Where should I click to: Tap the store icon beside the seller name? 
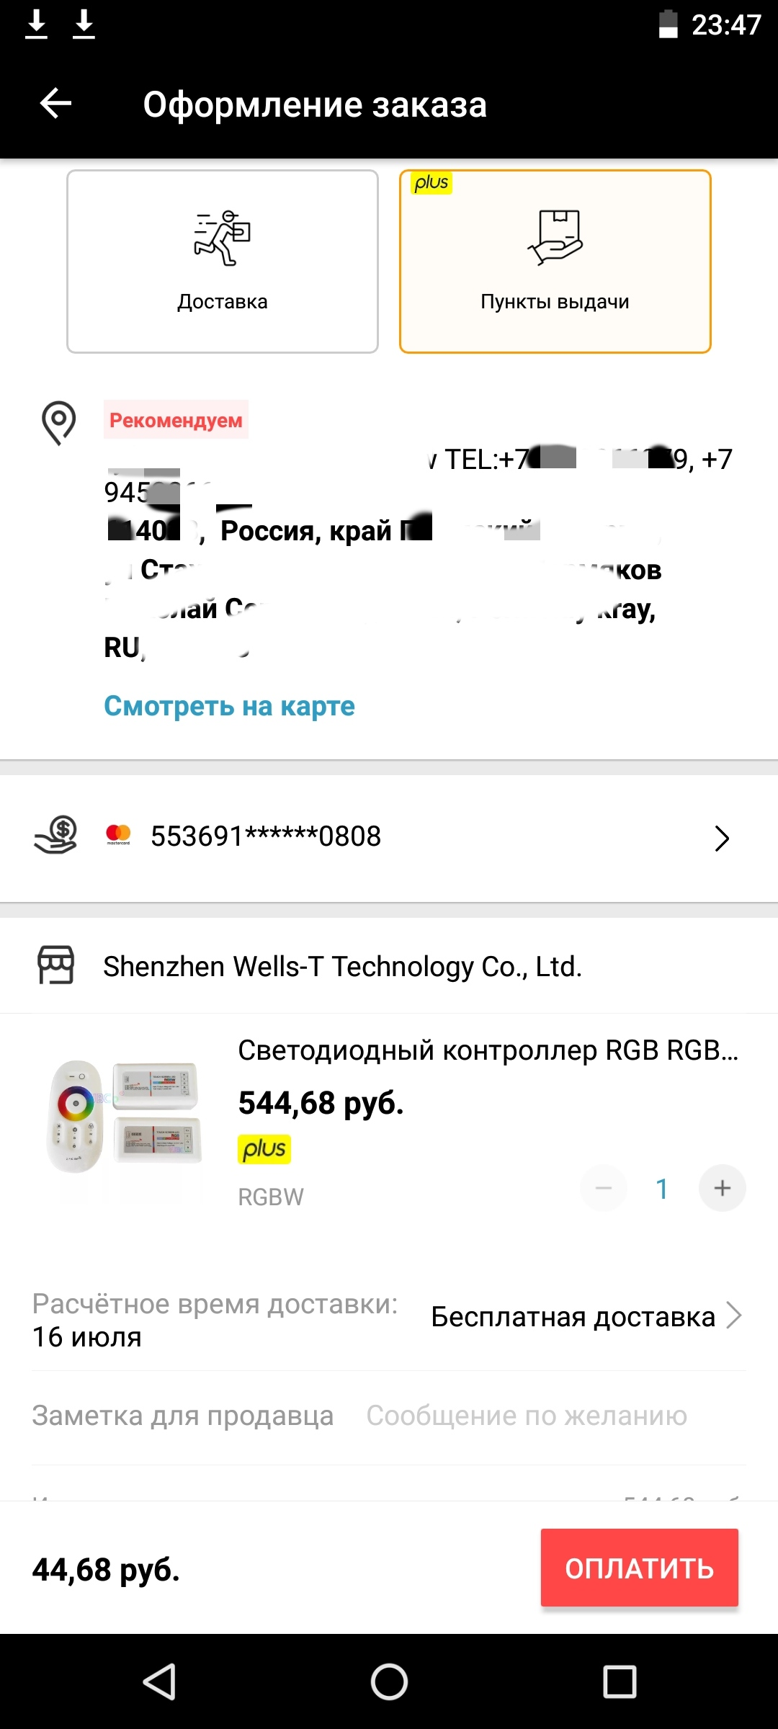55,965
